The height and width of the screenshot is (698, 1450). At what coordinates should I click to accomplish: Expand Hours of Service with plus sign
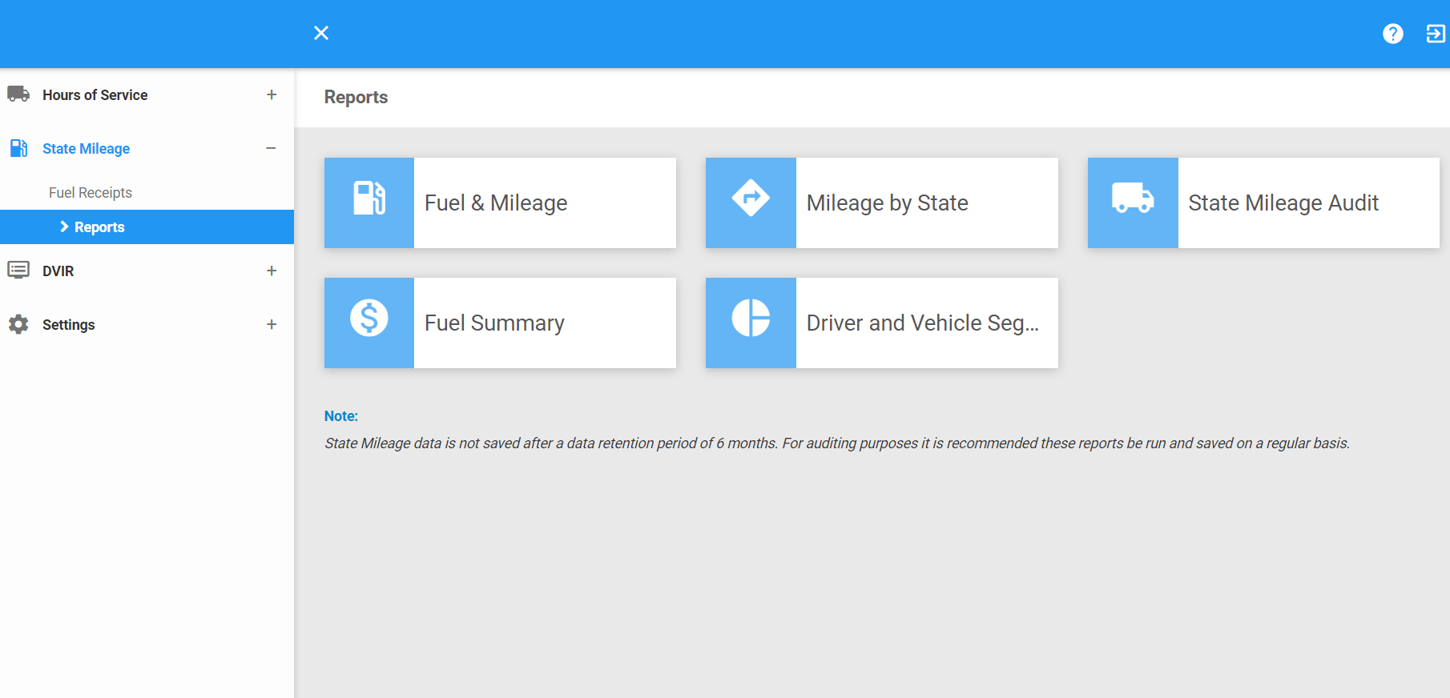coord(272,94)
